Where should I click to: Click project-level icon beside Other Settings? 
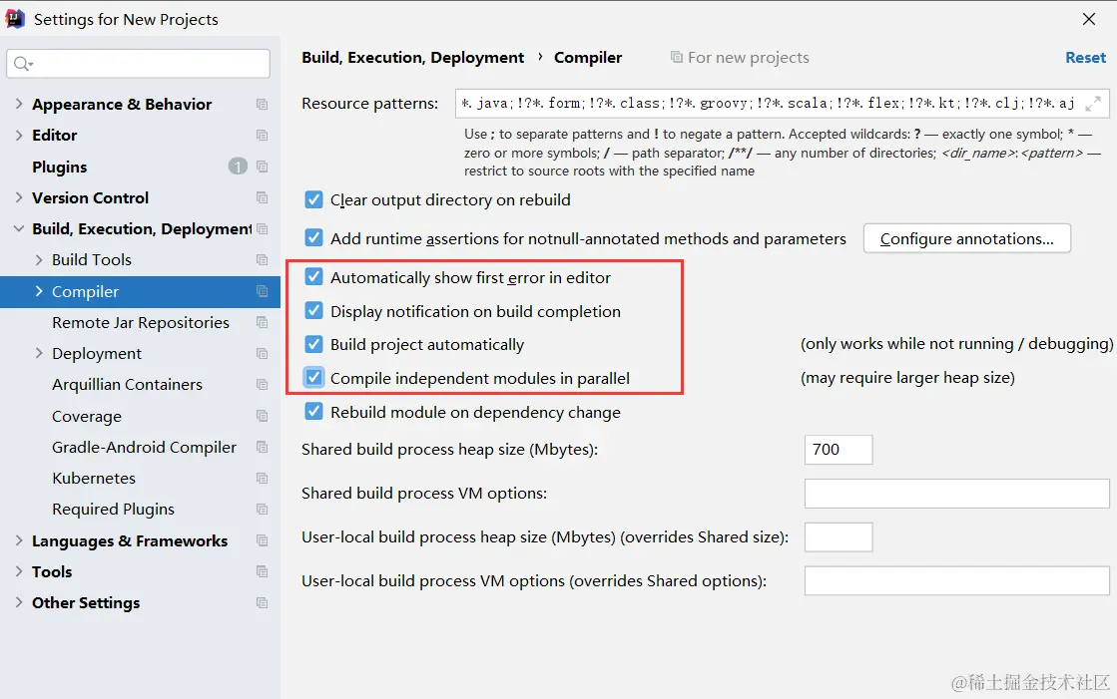(x=262, y=603)
